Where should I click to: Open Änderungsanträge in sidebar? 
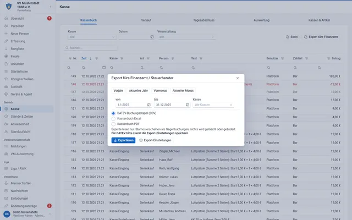pos(27,206)
